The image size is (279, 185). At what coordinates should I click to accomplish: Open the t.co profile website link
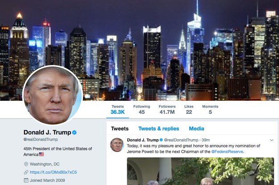tap(54, 172)
